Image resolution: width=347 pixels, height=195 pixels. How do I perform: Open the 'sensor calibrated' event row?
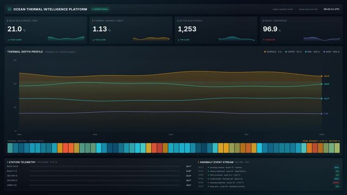pyautogui.click(x=269, y=171)
